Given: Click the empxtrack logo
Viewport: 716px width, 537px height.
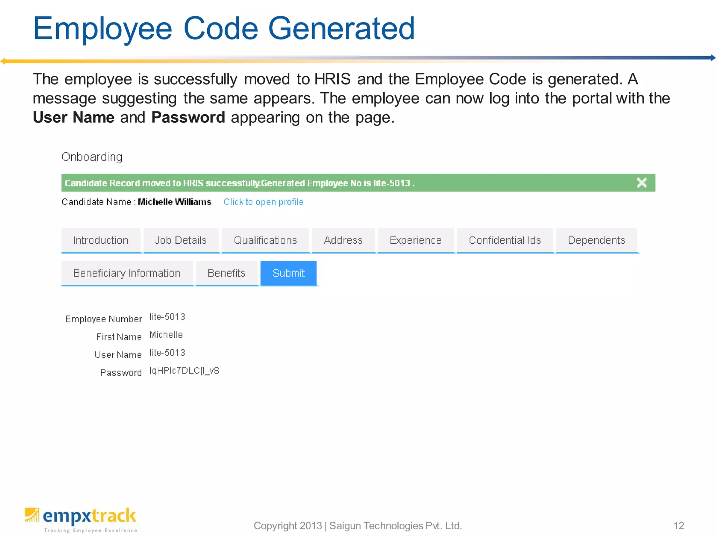Looking at the screenshot, I should click(x=81, y=520).
